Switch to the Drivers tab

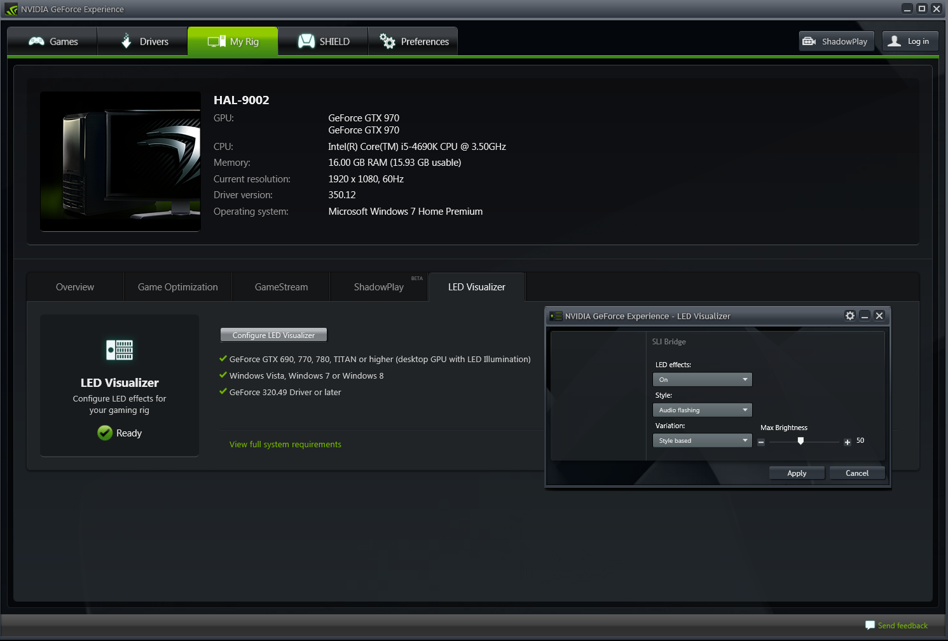point(143,41)
